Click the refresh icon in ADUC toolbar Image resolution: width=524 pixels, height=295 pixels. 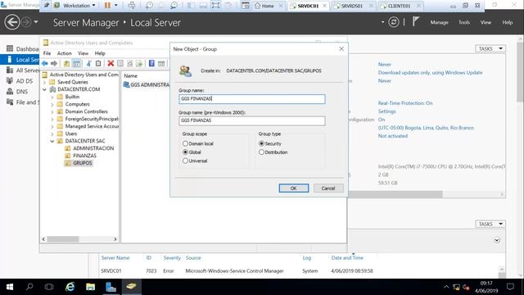[x=129, y=63]
